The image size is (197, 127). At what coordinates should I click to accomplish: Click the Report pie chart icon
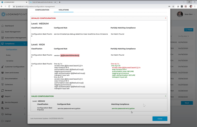(3, 97)
